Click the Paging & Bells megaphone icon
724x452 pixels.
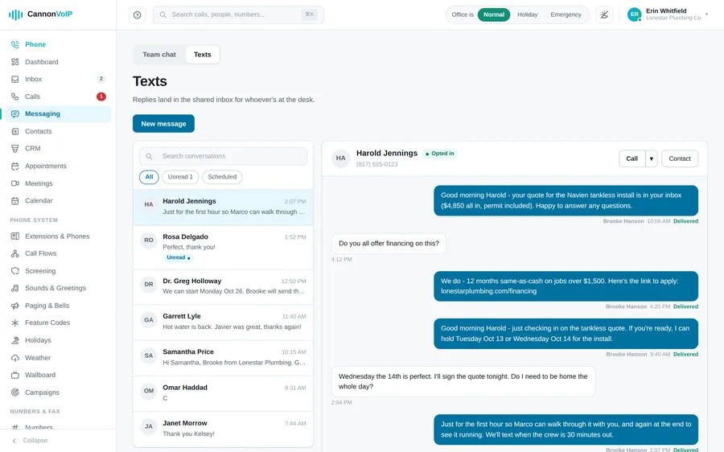15,306
